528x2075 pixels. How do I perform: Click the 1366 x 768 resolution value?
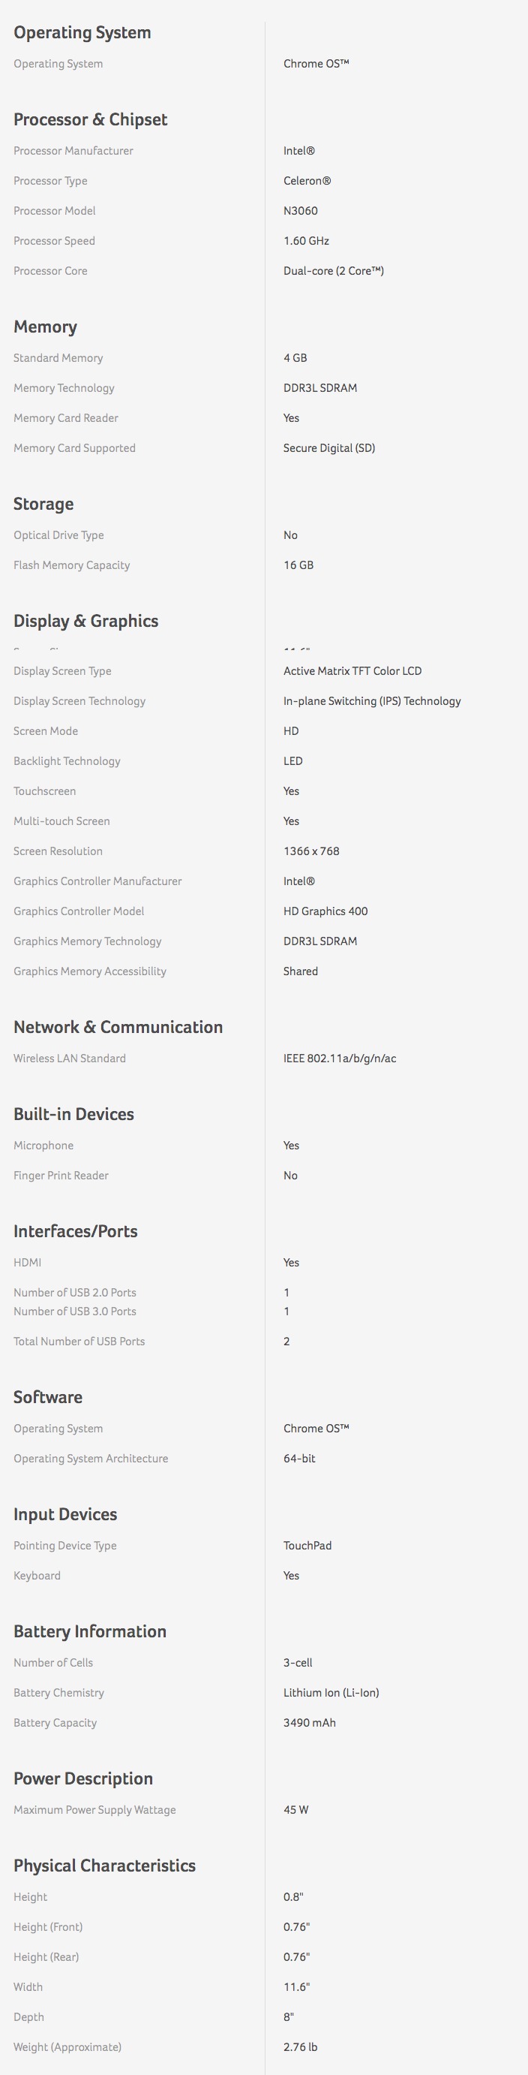coord(310,851)
